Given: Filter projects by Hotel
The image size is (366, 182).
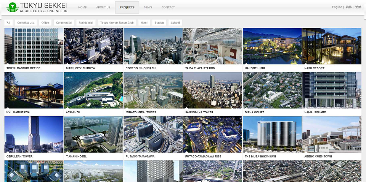Looking at the screenshot, I should (144, 22).
